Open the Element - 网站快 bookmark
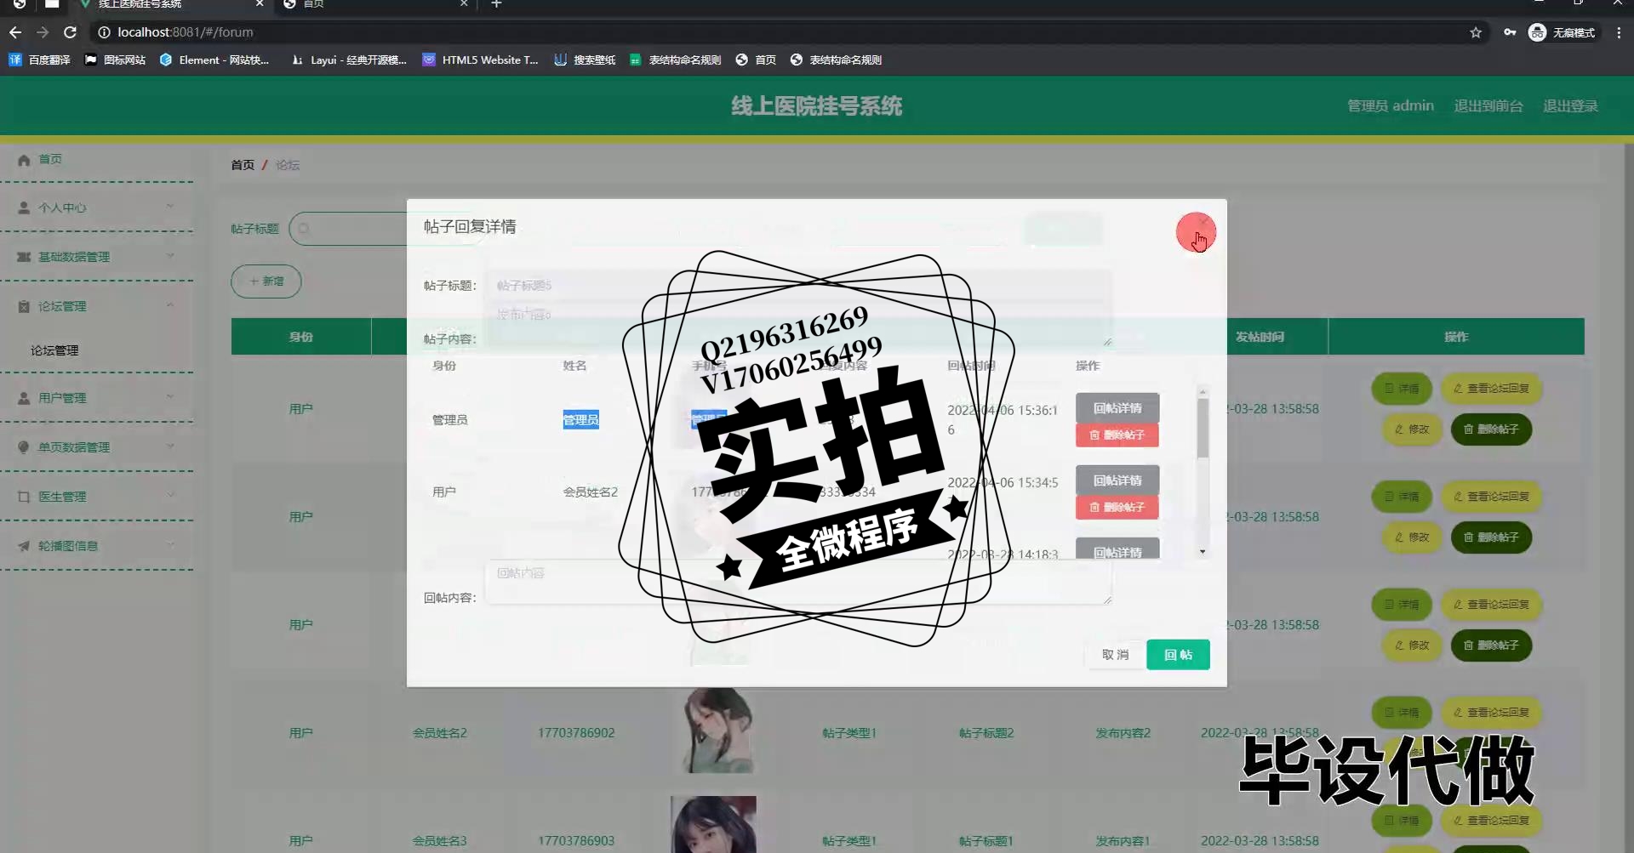1634x853 pixels. click(214, 60)
